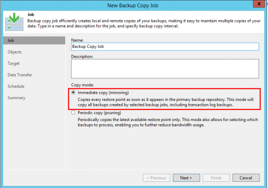Click the disabled Finish button

point(216,177)
